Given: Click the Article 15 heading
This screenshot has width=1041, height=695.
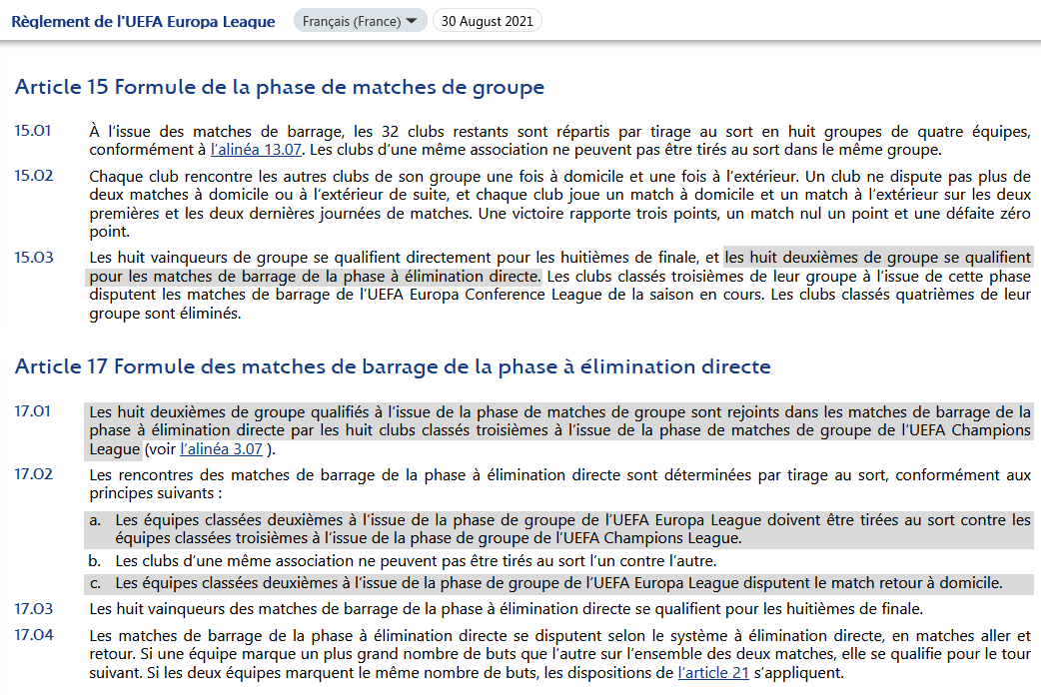Looking at the screenshot, I should (280, 87).
